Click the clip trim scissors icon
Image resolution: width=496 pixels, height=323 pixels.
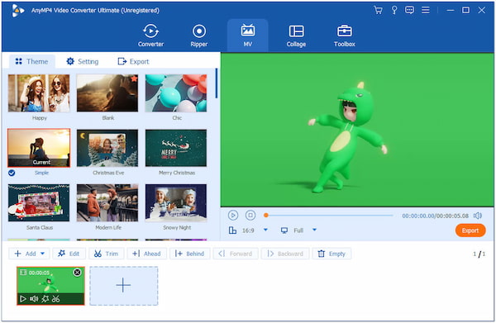tap(55, 299)
